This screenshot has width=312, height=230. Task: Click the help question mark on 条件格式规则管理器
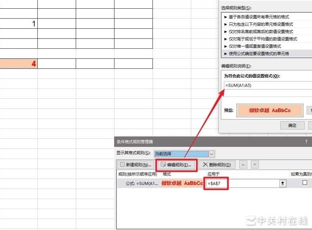306,142
